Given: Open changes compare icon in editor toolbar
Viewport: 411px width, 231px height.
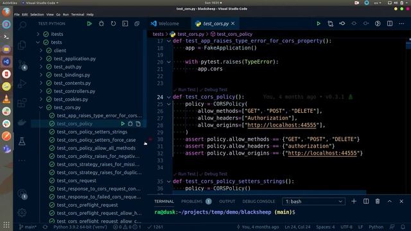Looking at the screenshot, I should [x=331, y=24].
